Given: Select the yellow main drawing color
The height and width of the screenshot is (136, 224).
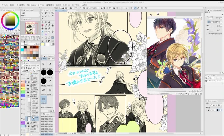Looking at the screenshot, I should click(43, 44).
